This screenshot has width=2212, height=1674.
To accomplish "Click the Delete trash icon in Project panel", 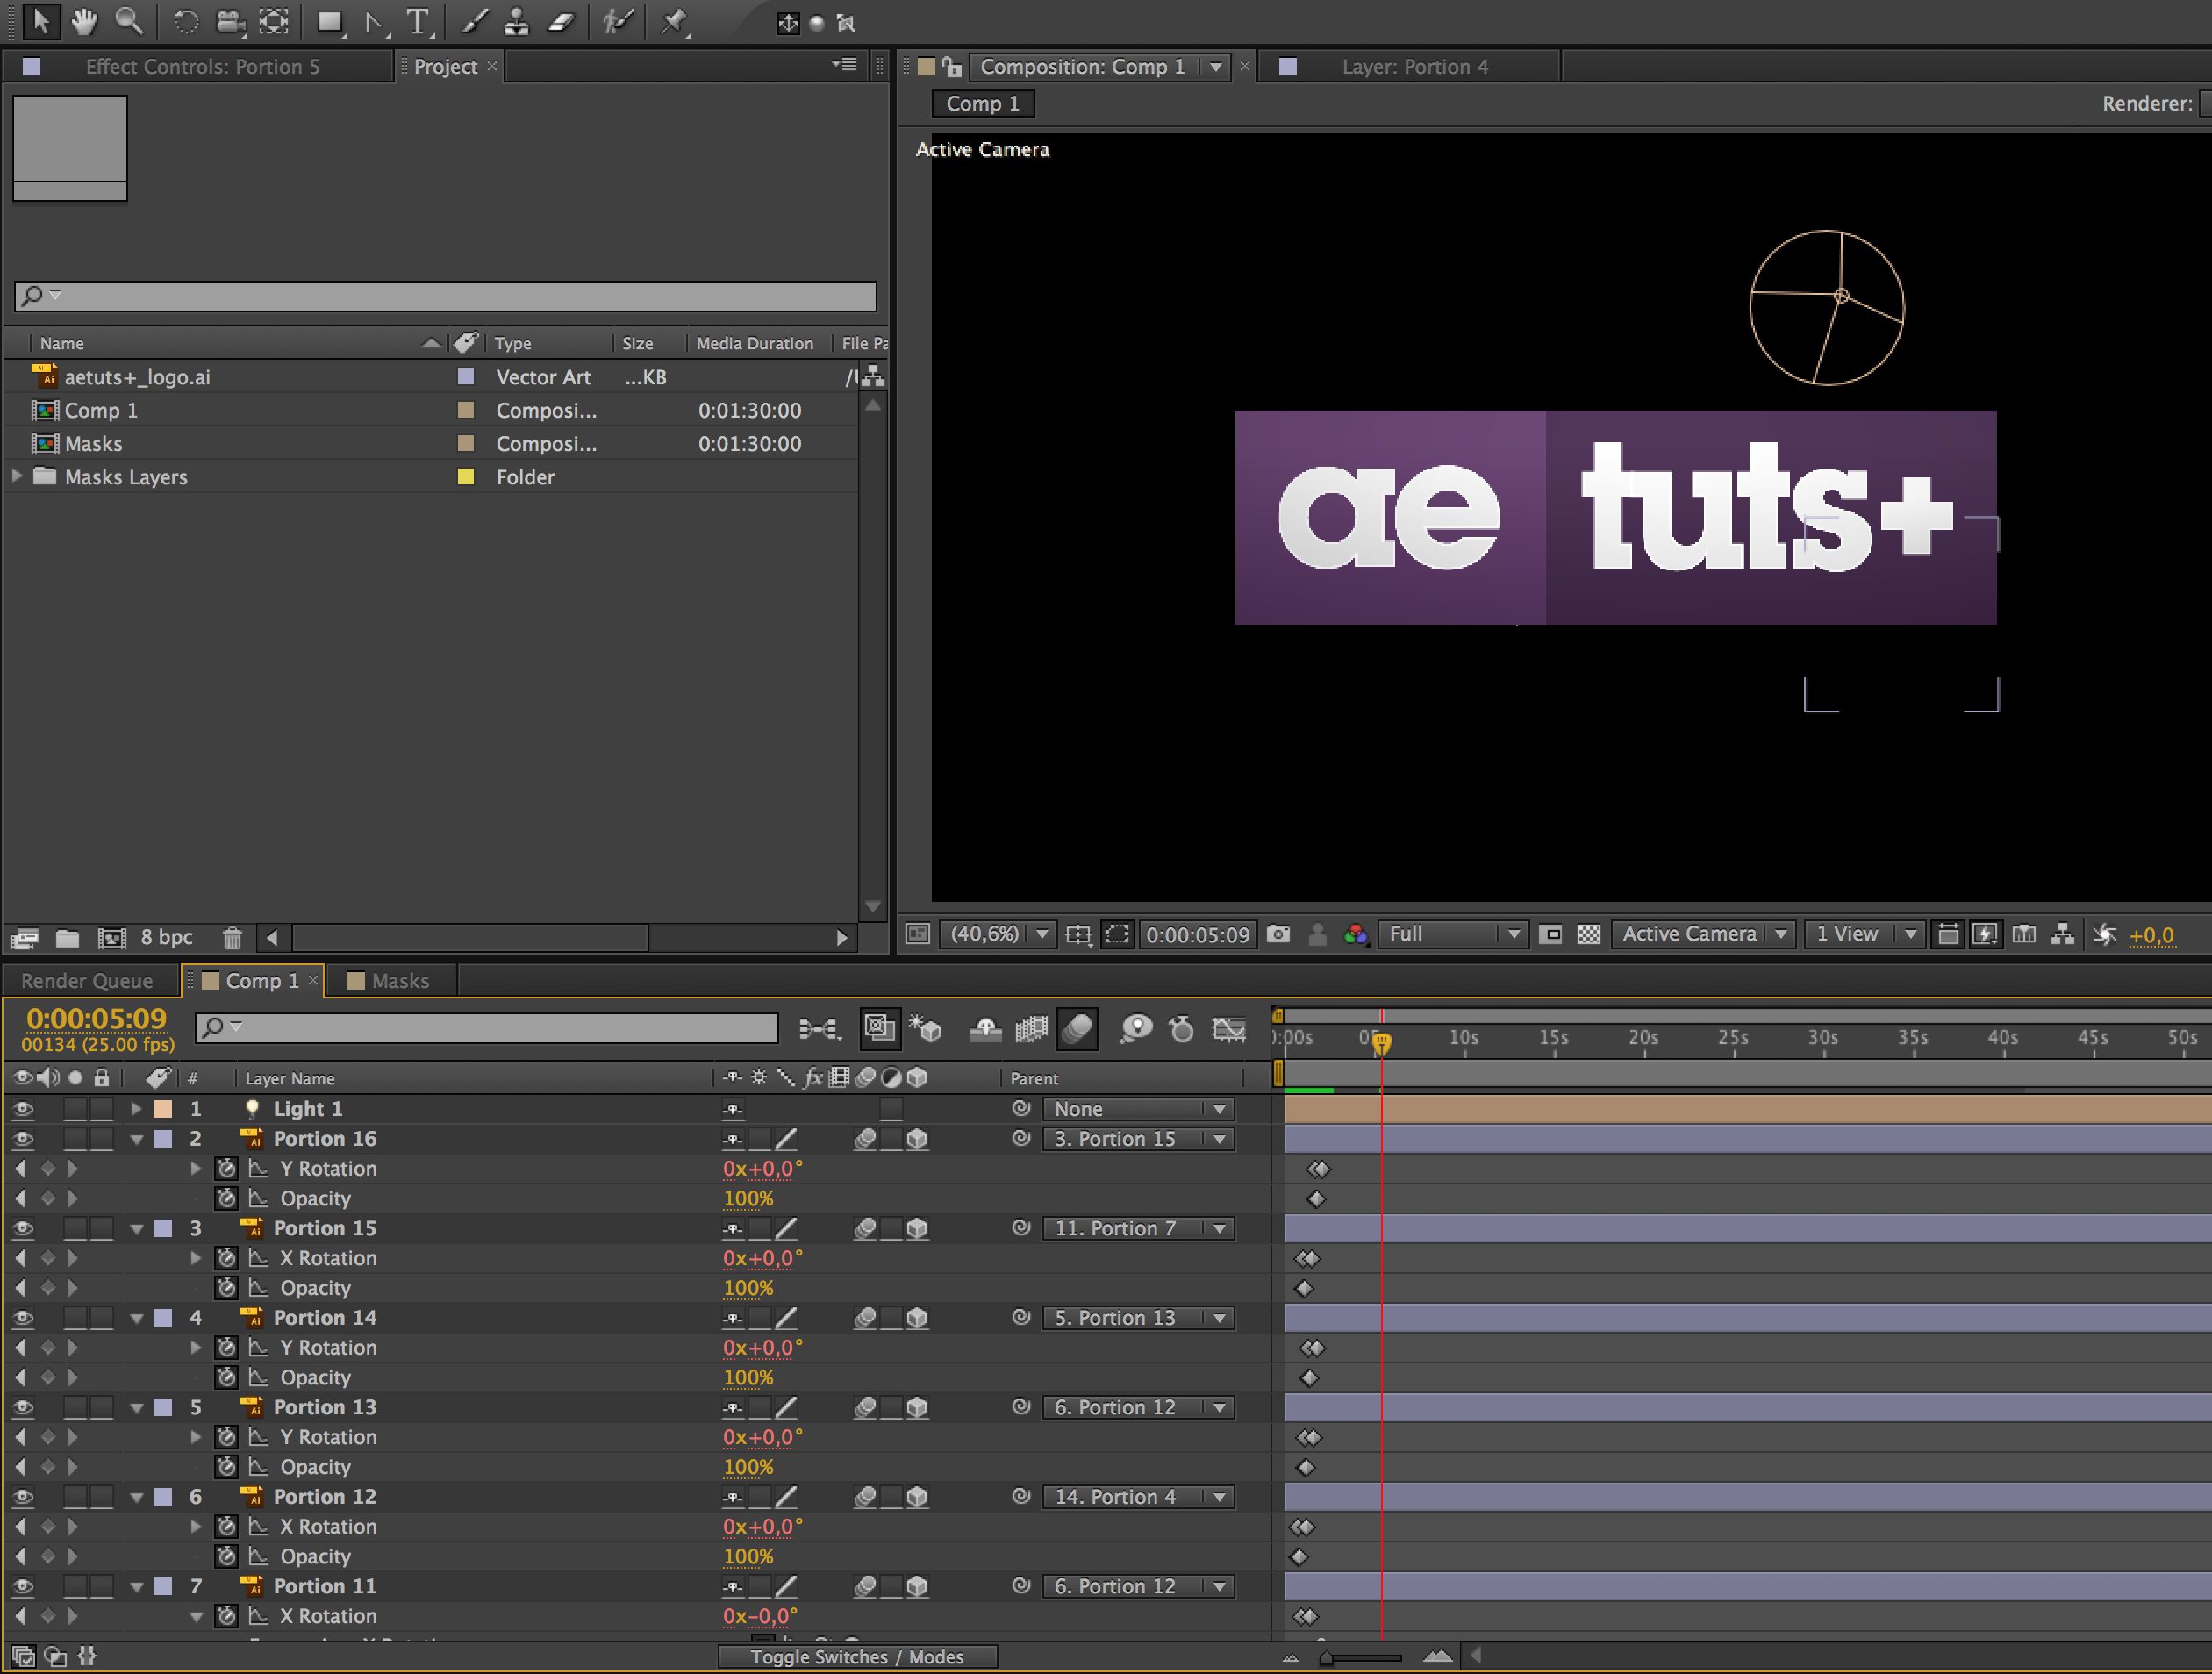I will pos(232,938).
